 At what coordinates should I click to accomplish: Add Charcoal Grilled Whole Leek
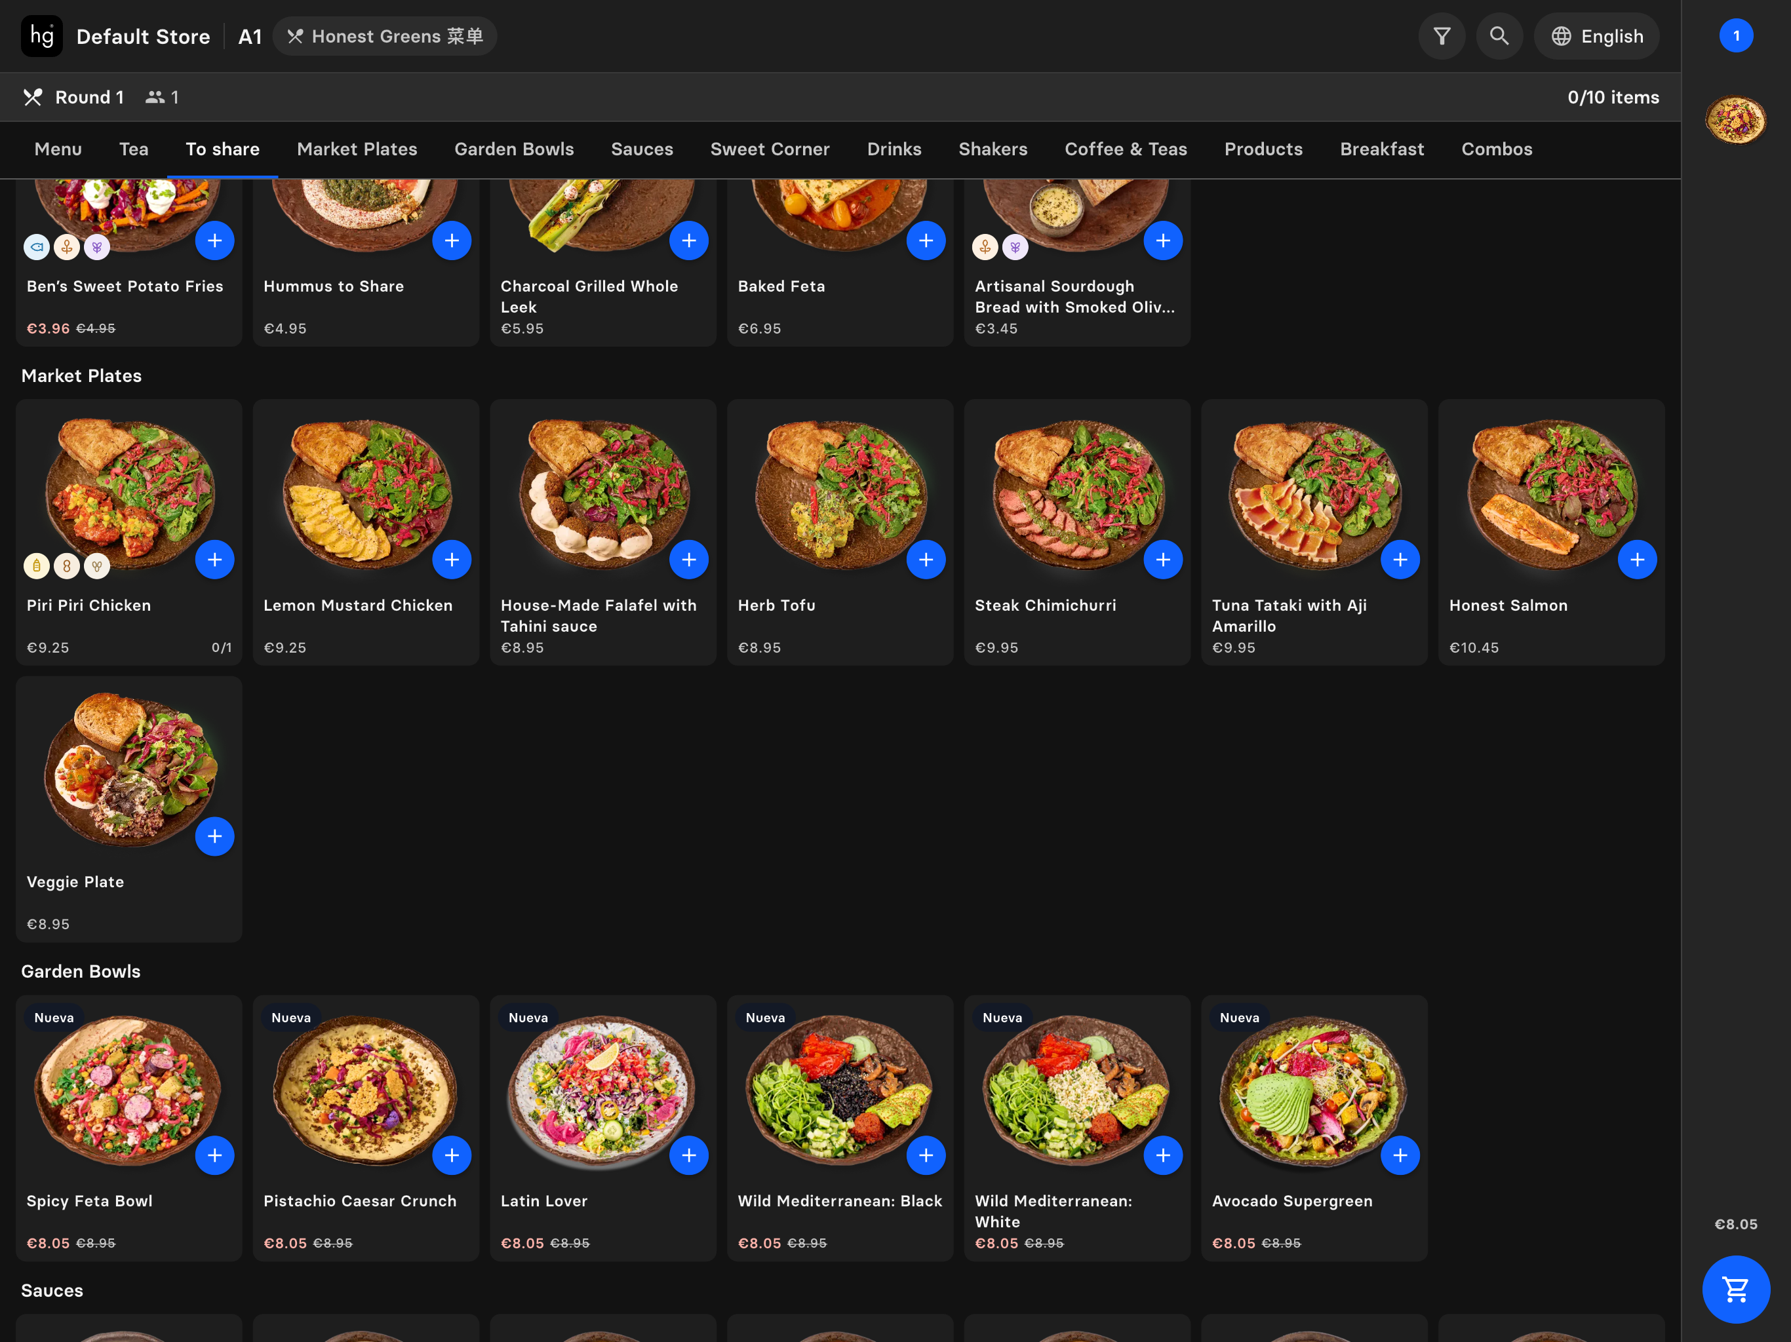tap(689, 240)
